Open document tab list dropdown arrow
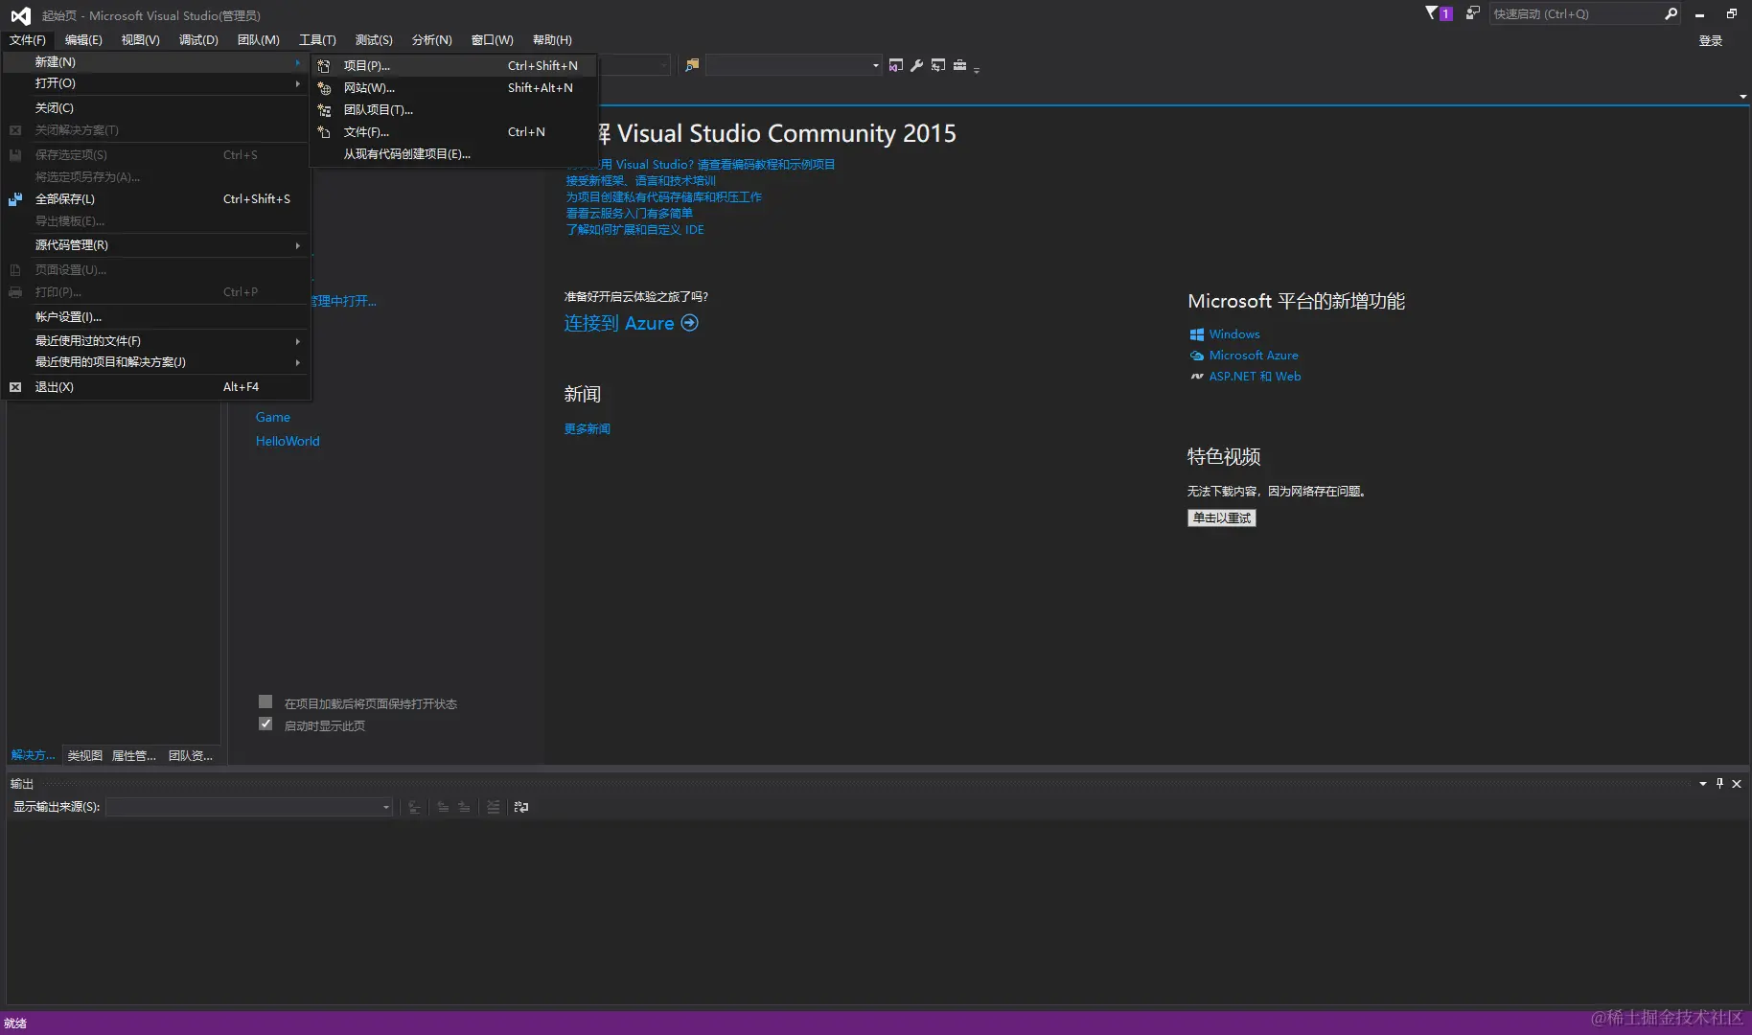Image resolution: width=1752 pixels, height=1035 pixels. [1742, 97]
